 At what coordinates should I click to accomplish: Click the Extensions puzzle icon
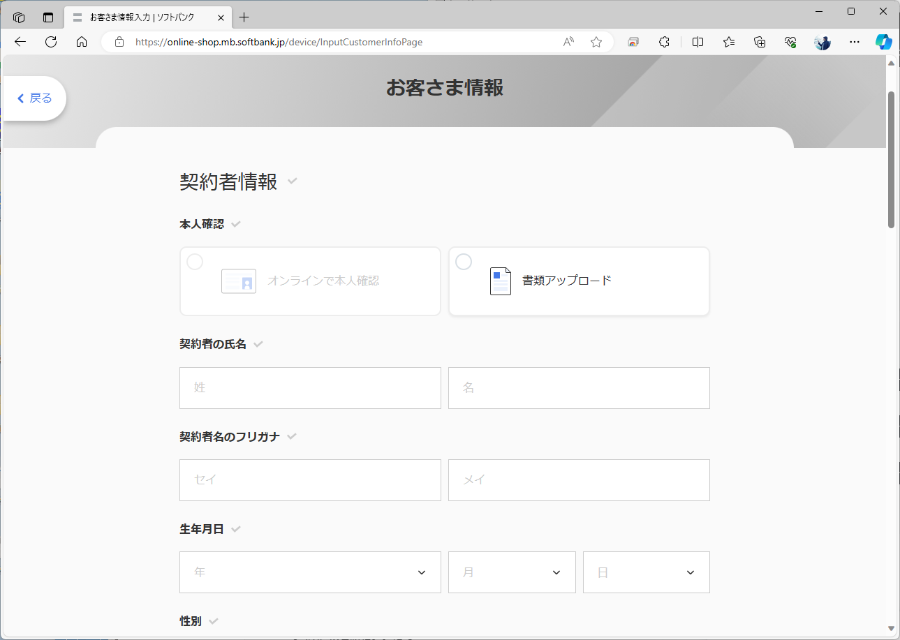[664, 42]
